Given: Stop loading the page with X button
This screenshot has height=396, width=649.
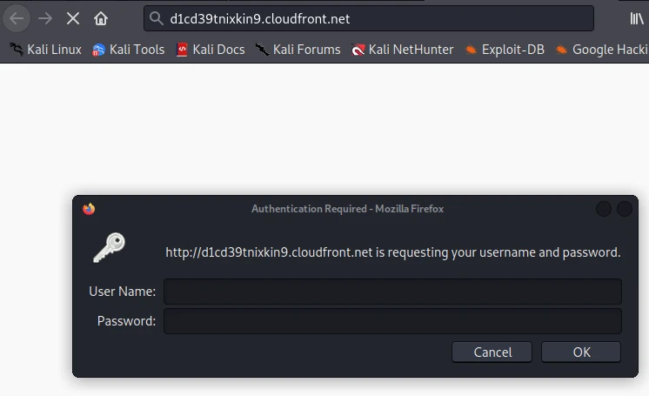Looking at the screenshot, I should click(73, 18).
